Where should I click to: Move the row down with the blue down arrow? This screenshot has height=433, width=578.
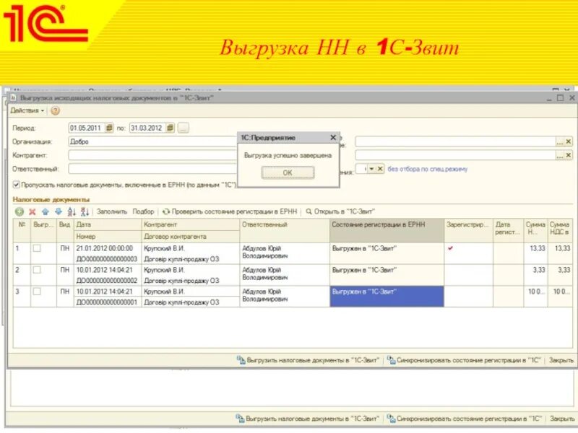pos(59,211)
